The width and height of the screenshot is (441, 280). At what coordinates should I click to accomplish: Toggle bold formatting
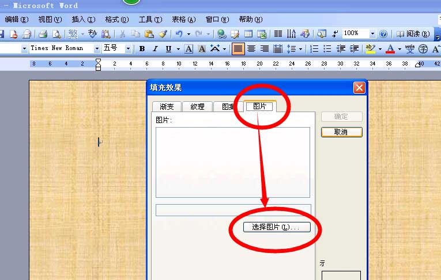point(142,49)
